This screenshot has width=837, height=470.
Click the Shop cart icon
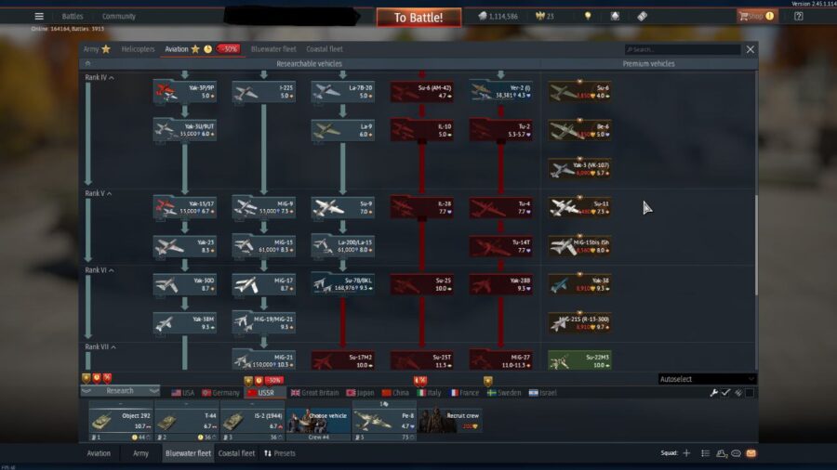[x=745, y=16]
